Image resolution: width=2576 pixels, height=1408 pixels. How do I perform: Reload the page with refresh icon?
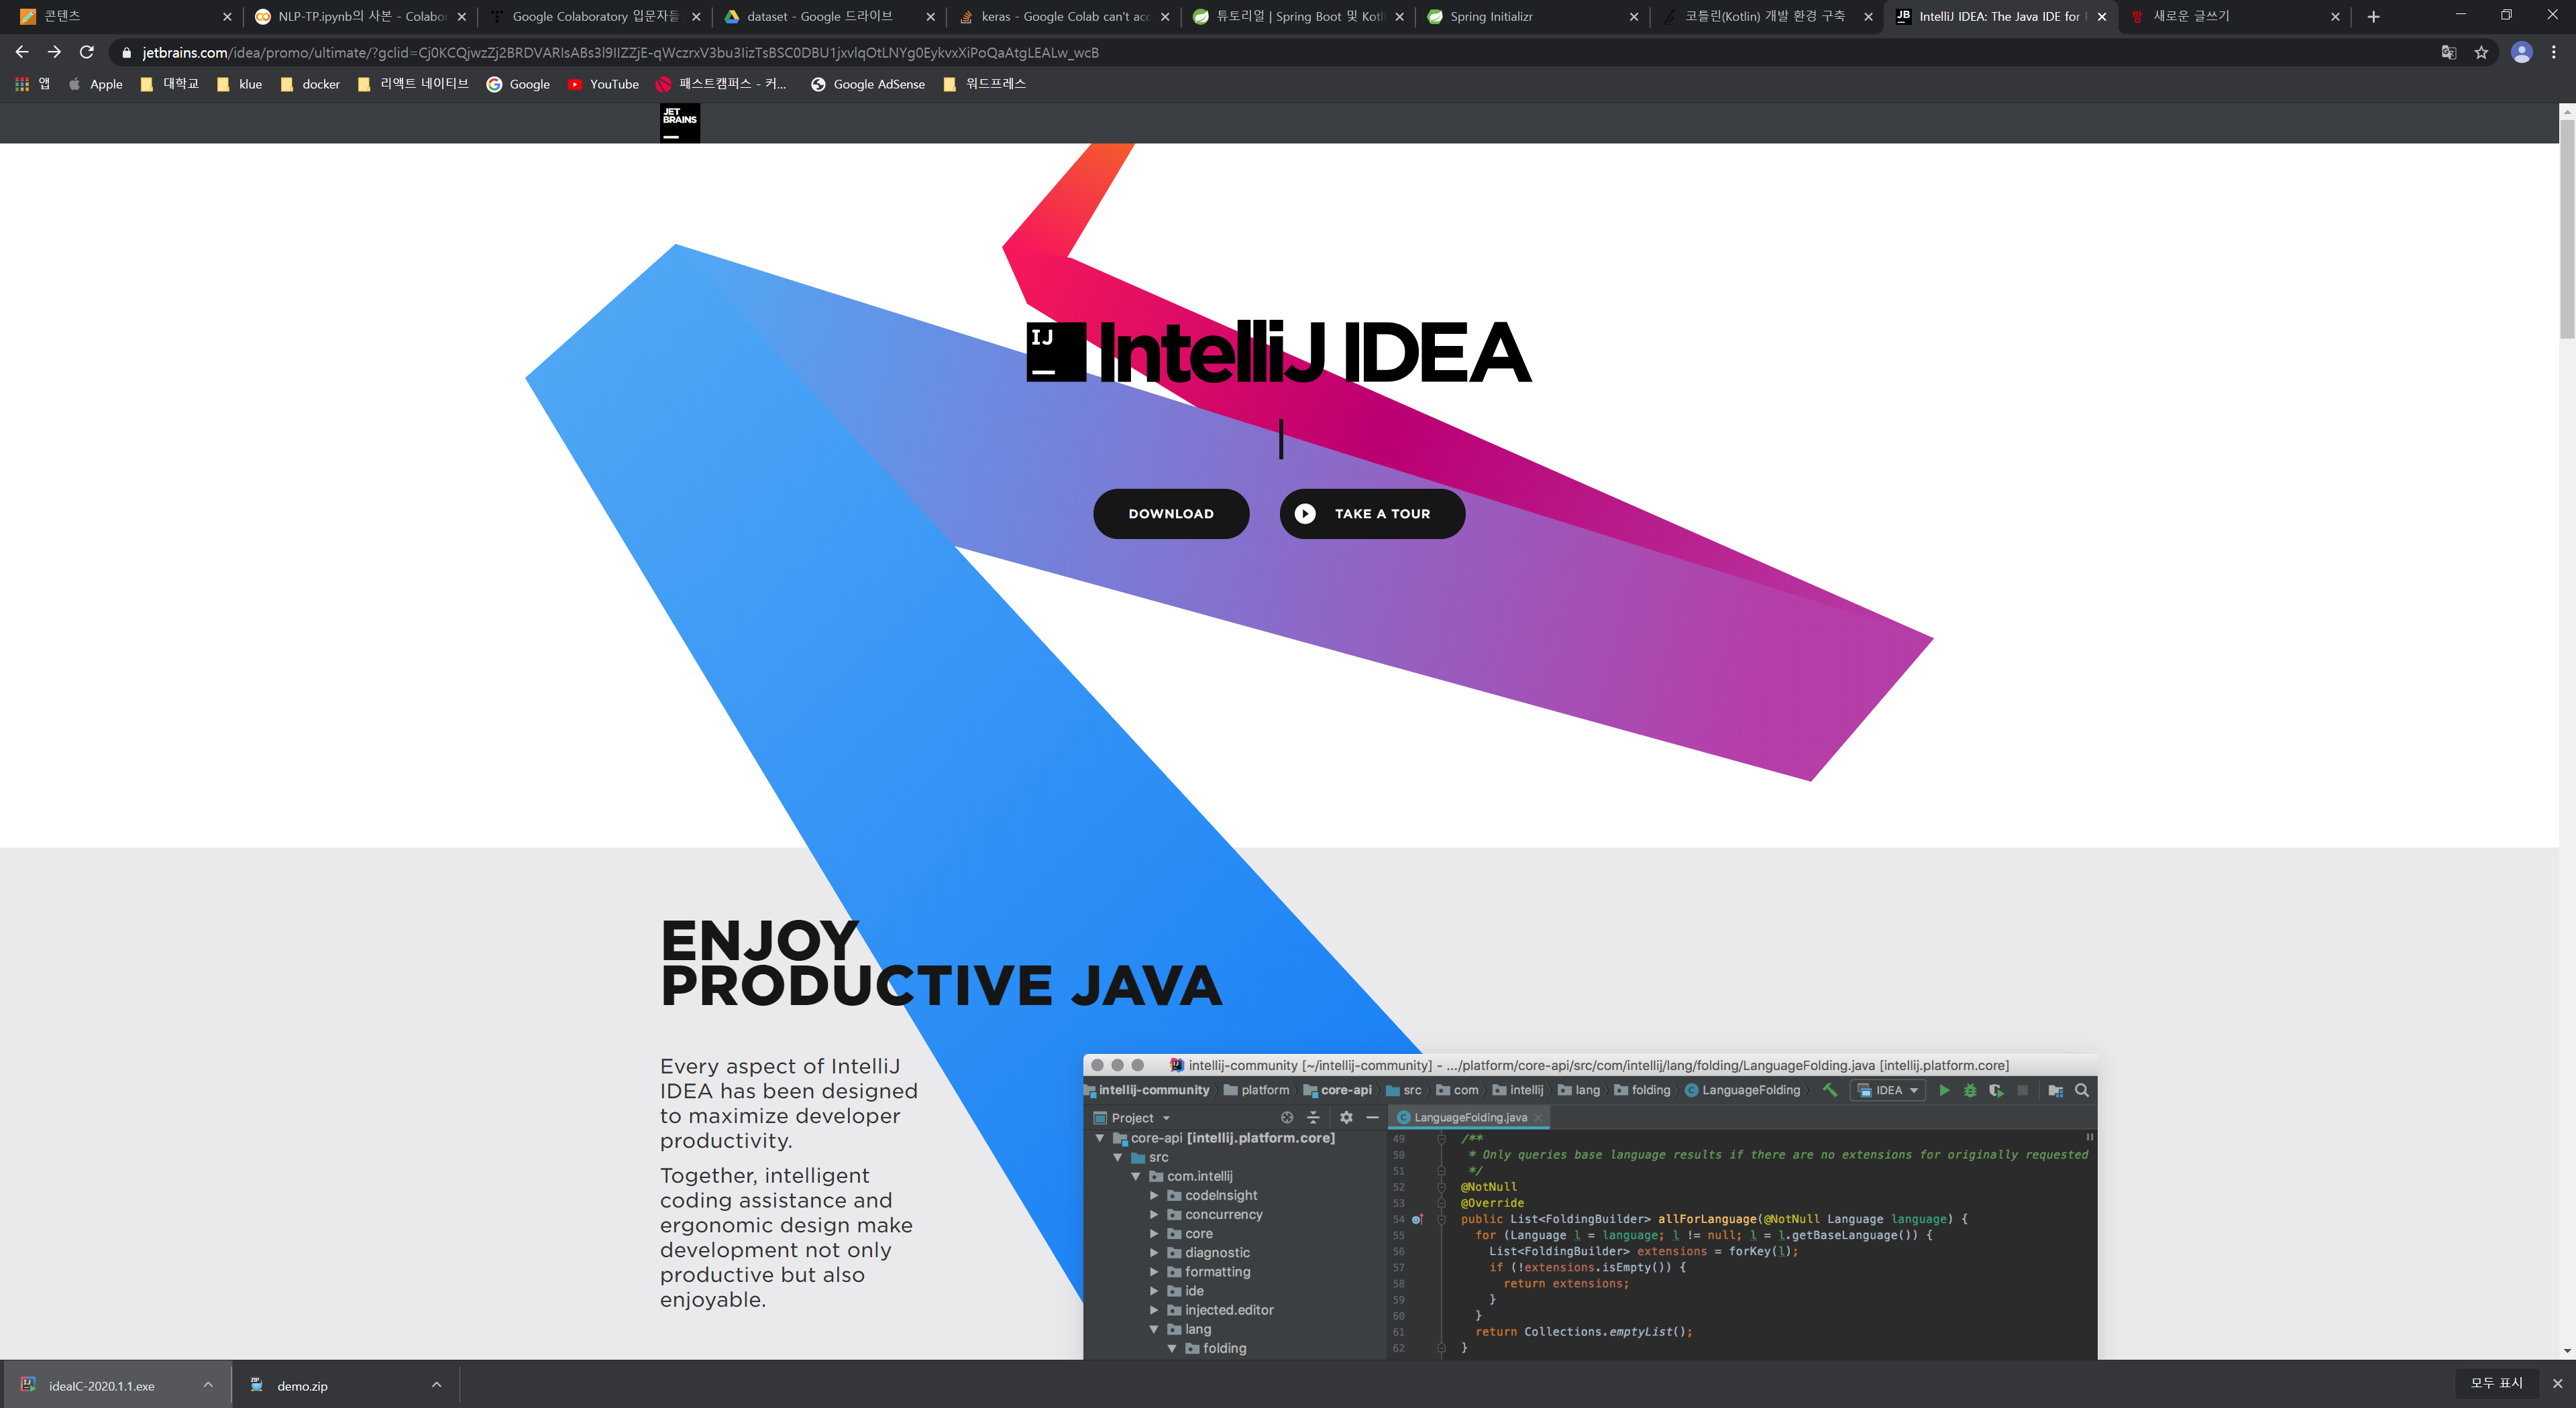[87, 52]
